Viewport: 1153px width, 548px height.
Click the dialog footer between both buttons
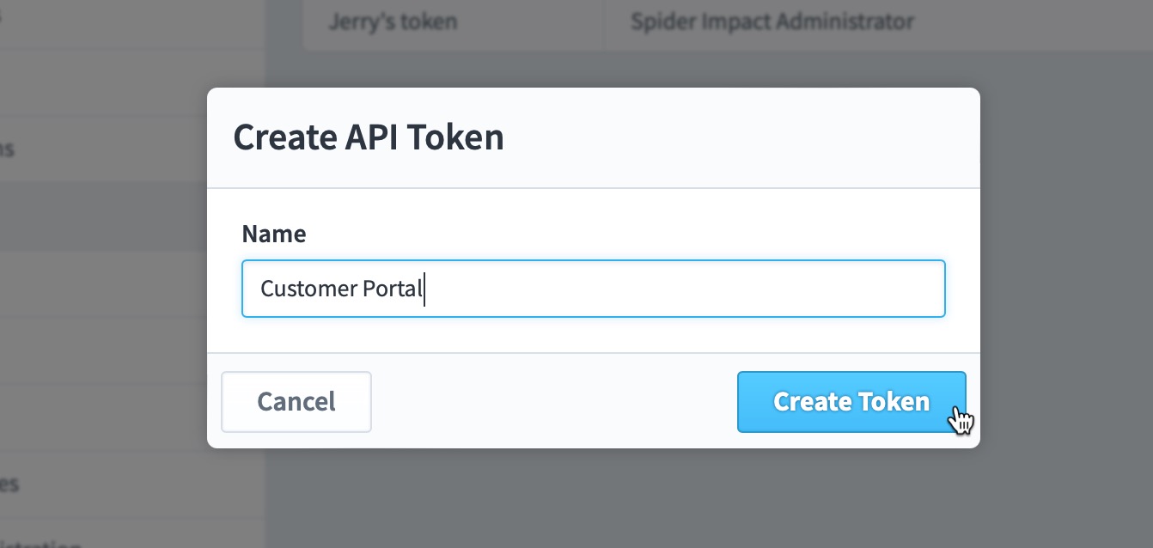coord(554,401)
